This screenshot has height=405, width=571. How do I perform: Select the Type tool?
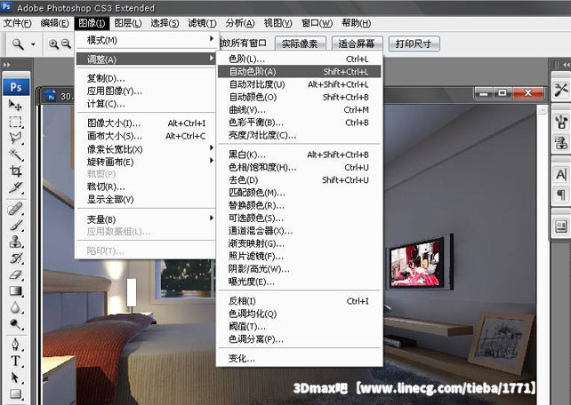tap(15, 361)
